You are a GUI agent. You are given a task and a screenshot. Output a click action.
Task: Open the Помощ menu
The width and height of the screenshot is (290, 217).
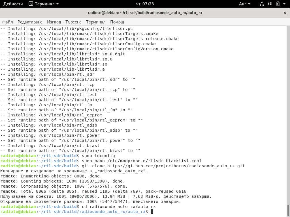(117, 22)
